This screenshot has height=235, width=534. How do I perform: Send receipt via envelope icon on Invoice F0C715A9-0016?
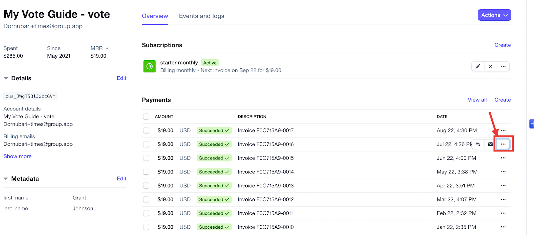pyautogui.click(x=490, y=144)
